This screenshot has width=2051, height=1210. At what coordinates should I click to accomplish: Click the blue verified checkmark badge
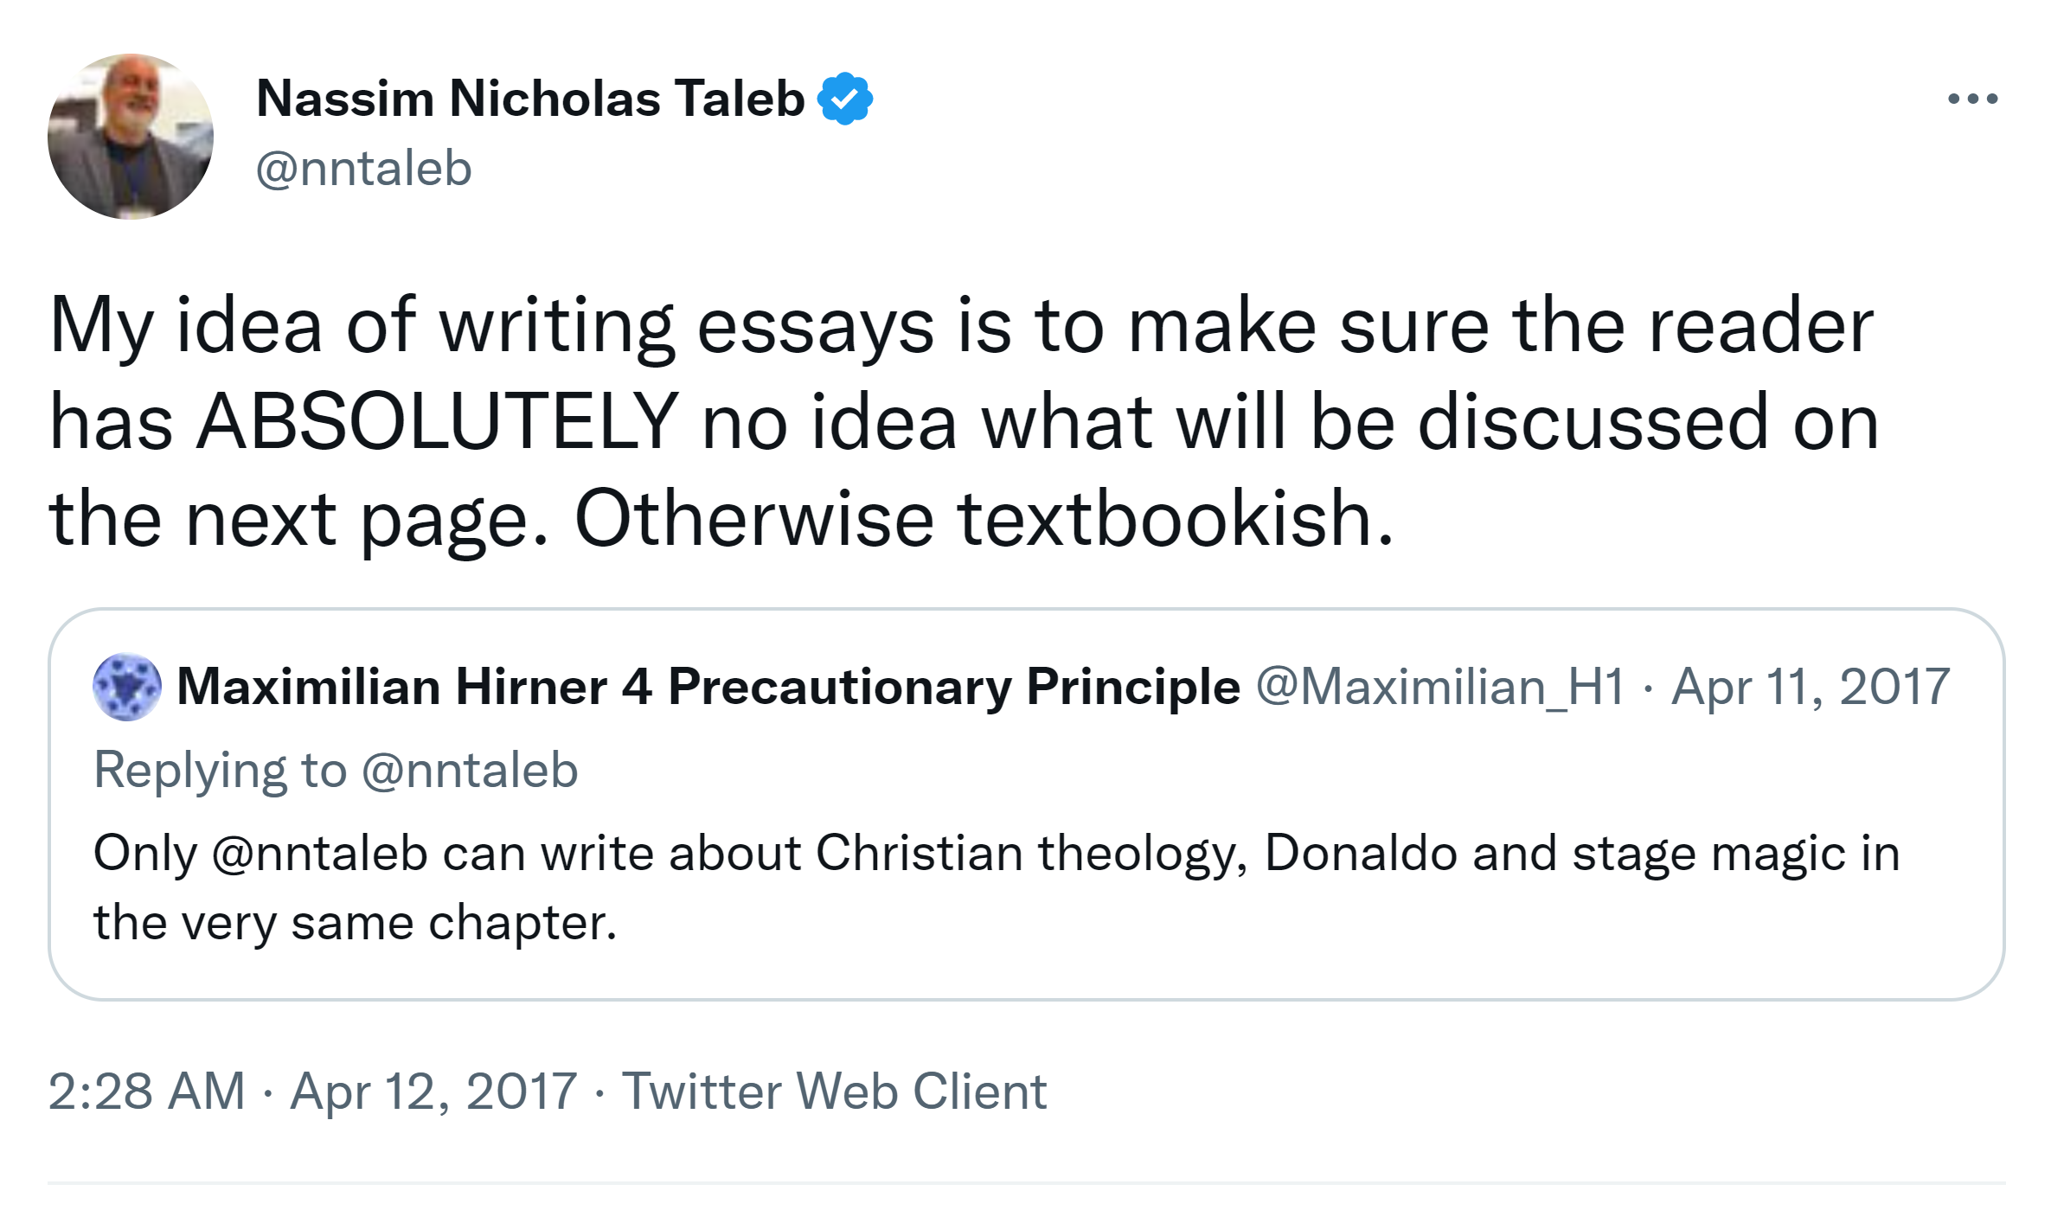845,99
